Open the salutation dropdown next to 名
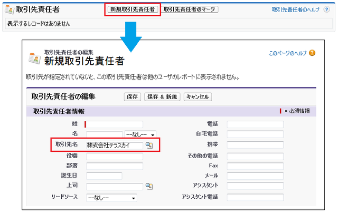This screenshot has height=213, width=338. pyautogui.click(x=140, y=134)
